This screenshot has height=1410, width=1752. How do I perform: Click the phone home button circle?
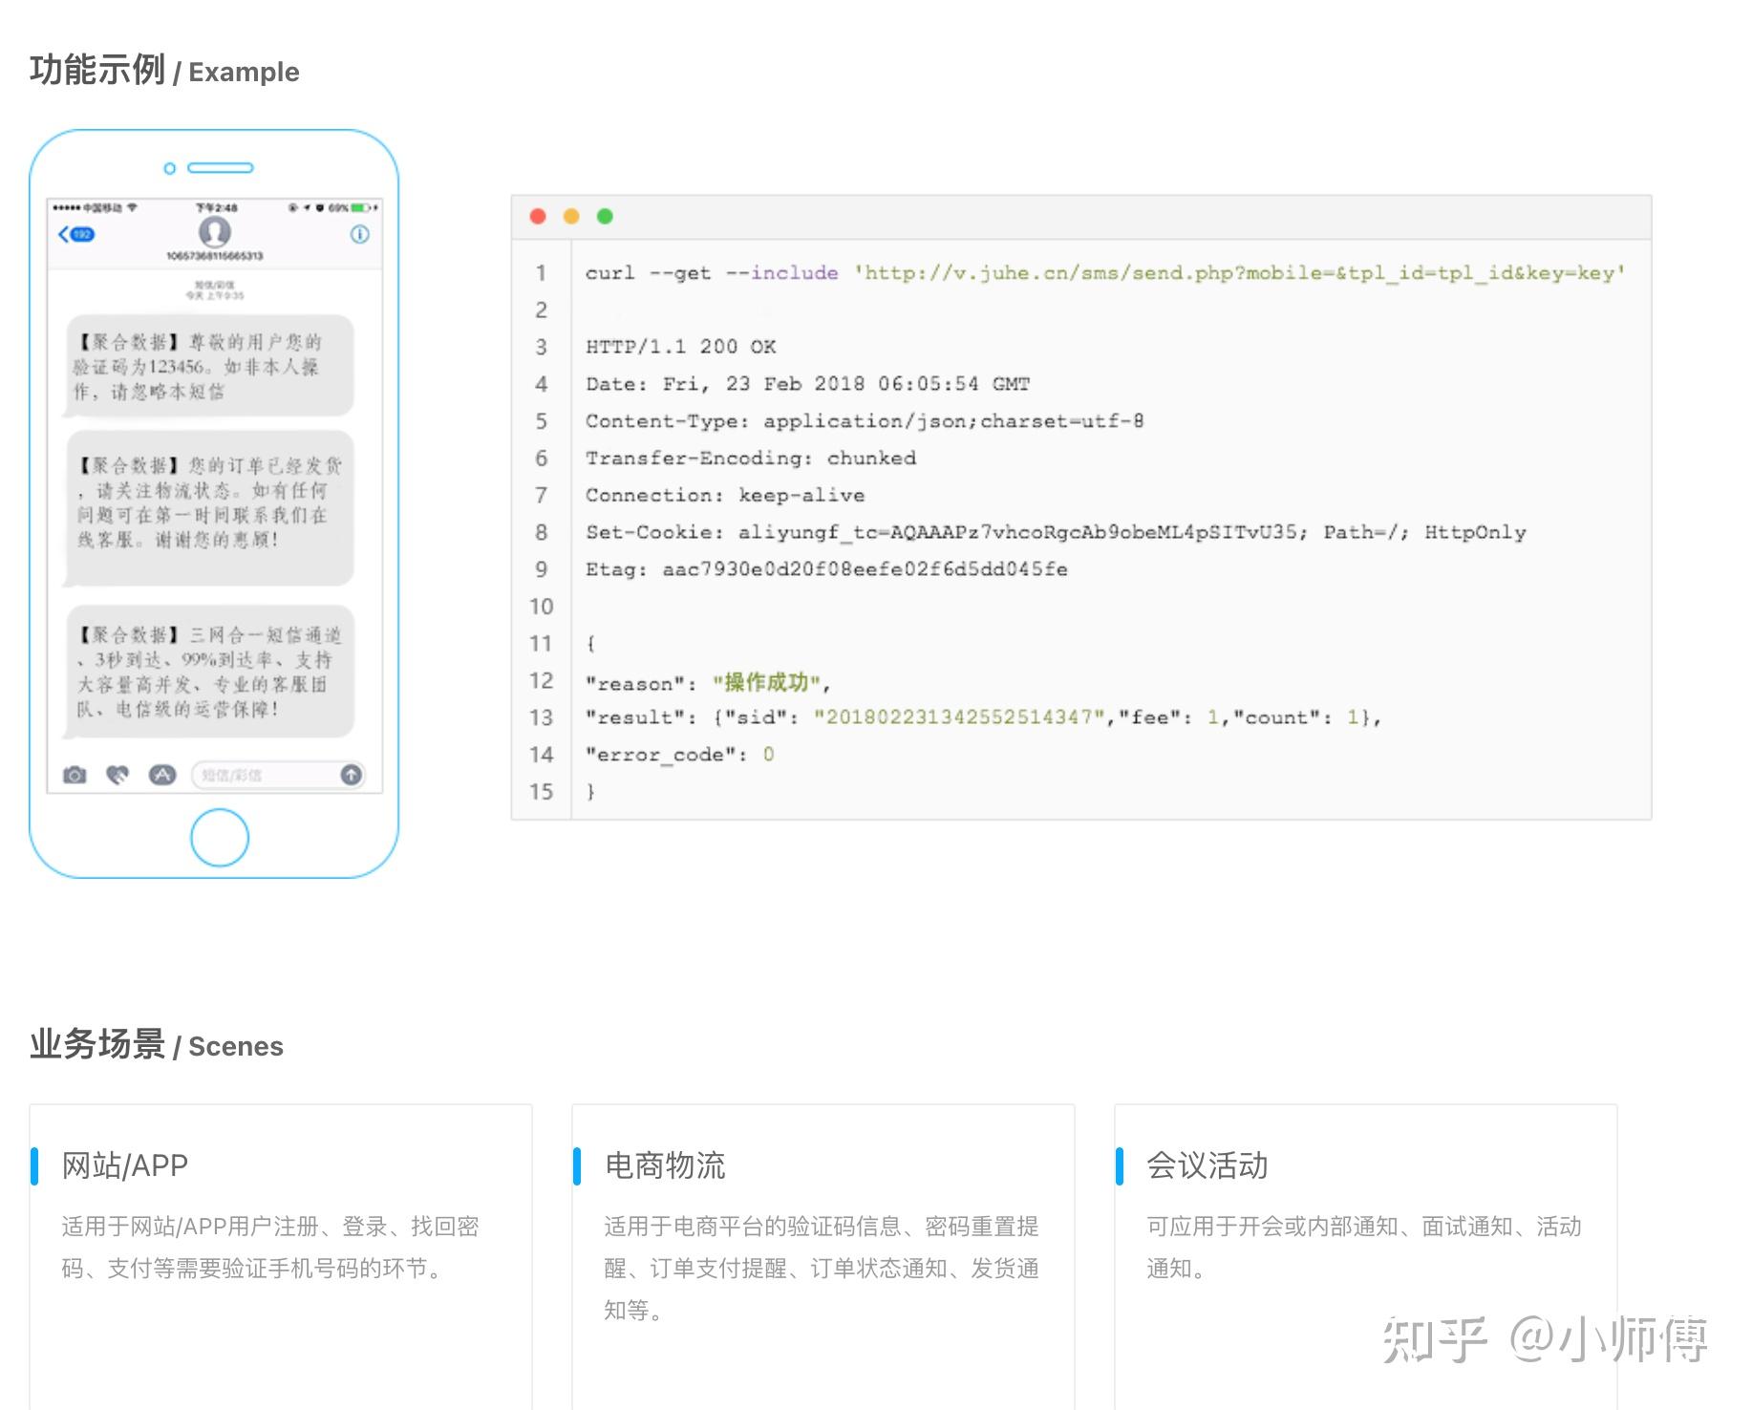pyautogui.click(x=220, y=838)
